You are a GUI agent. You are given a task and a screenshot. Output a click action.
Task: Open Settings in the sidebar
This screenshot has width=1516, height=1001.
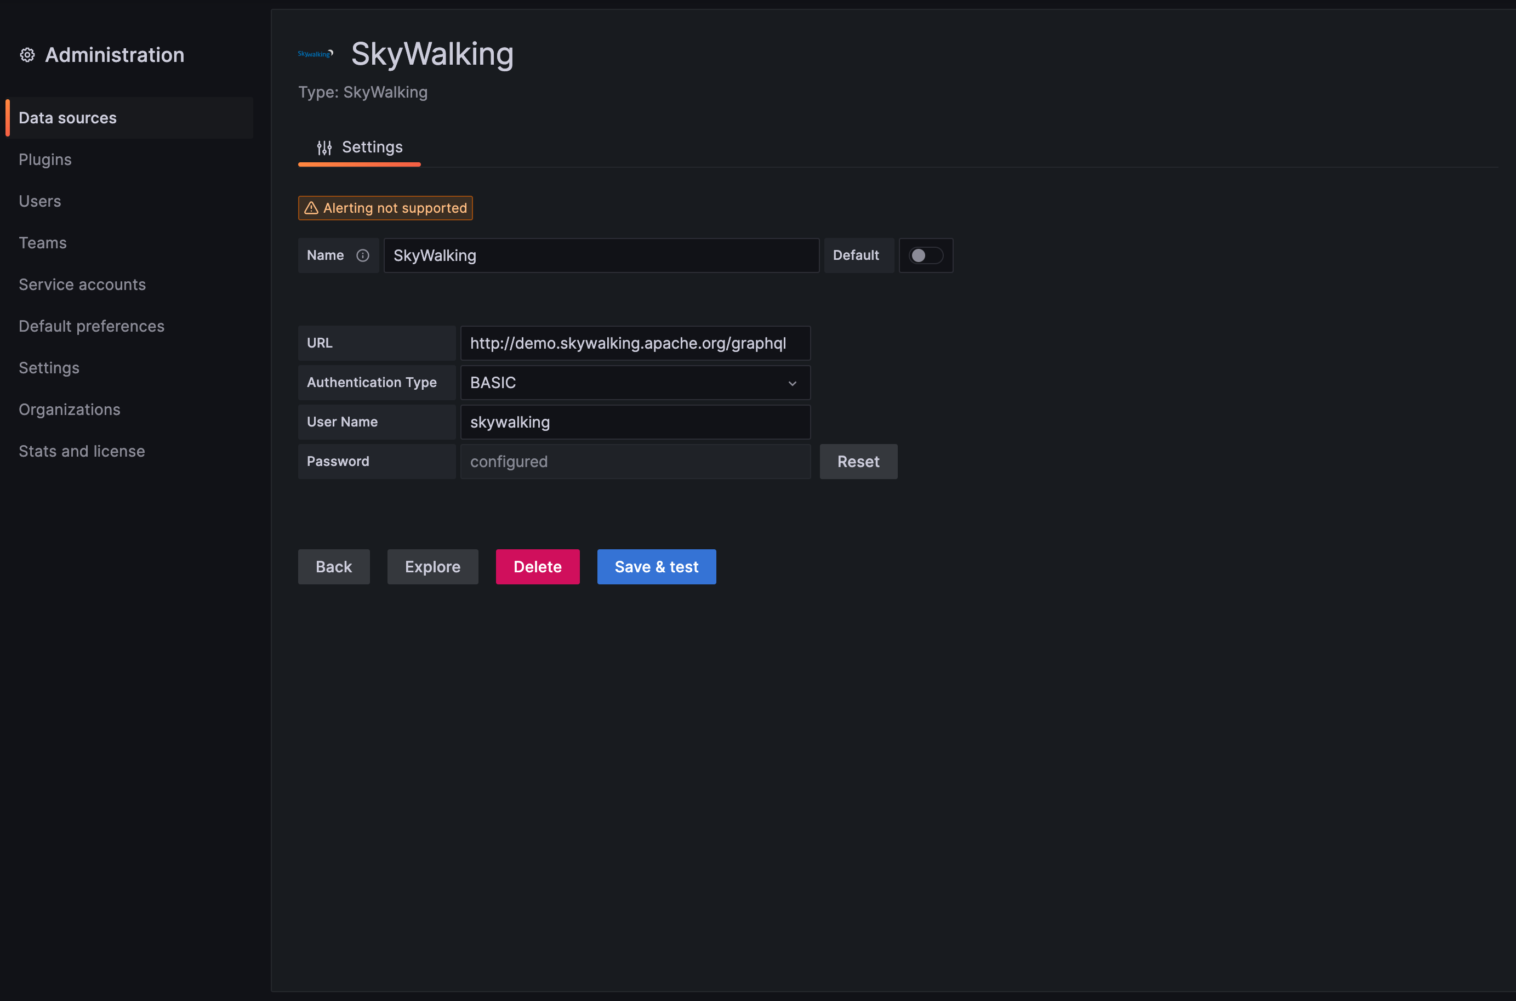click(49, 368)
